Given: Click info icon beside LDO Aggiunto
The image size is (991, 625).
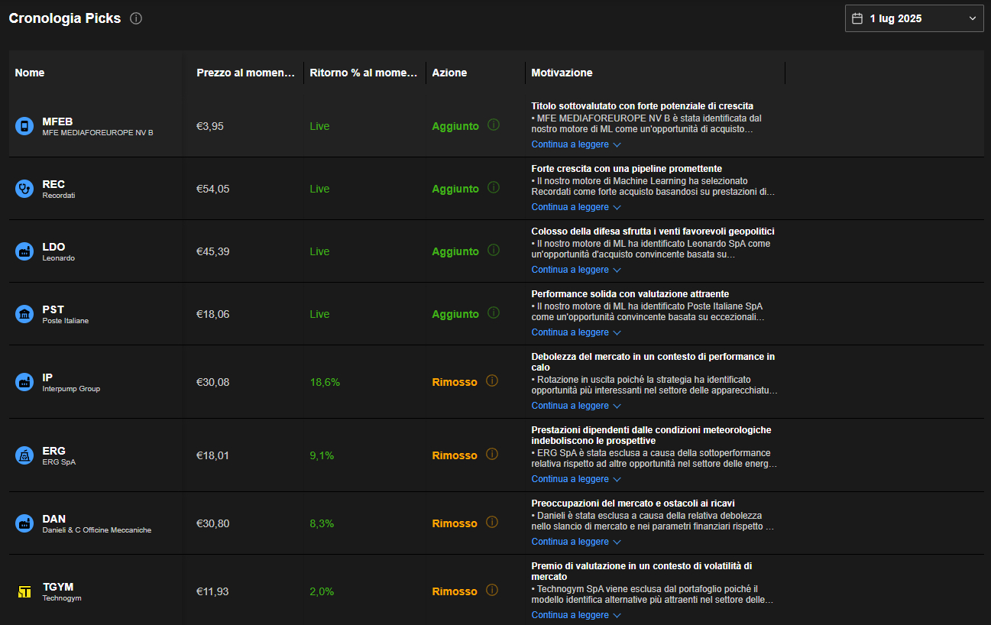Looking at the screenshot, I should (494, 251).
